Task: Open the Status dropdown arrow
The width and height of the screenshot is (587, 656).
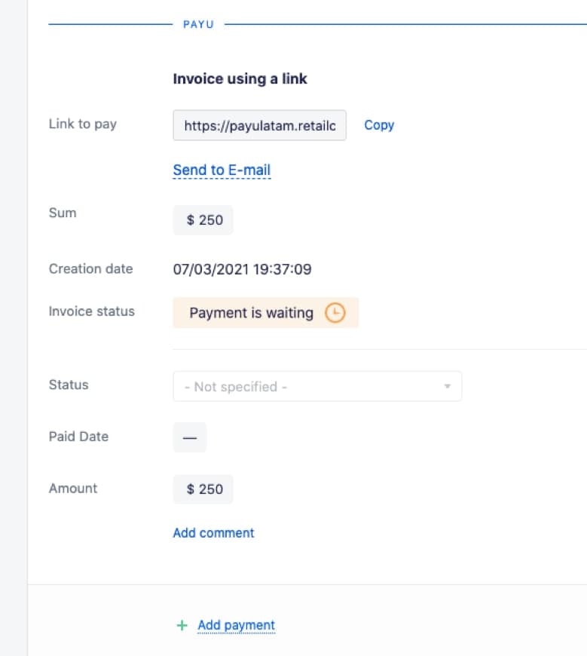Action: click(448, 386)
